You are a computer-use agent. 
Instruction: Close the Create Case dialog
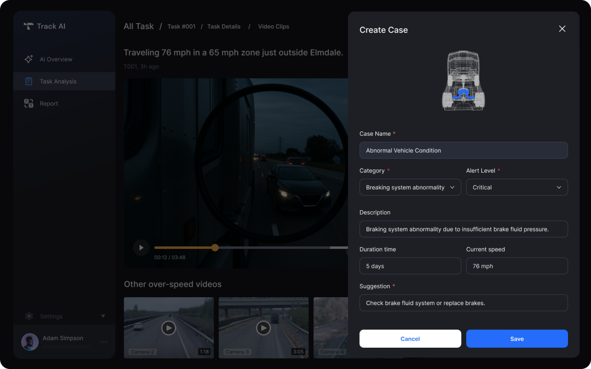tap(562, 29)
